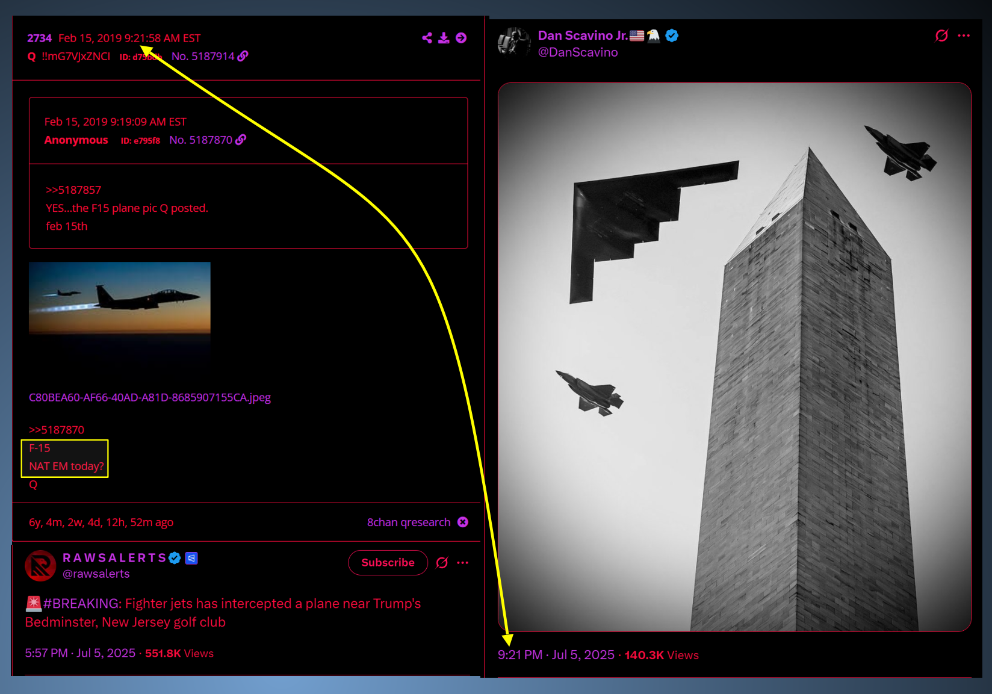Click the link icon beside No. 5187914
Screen dimensions: 992x694
(x=243, y=56)
